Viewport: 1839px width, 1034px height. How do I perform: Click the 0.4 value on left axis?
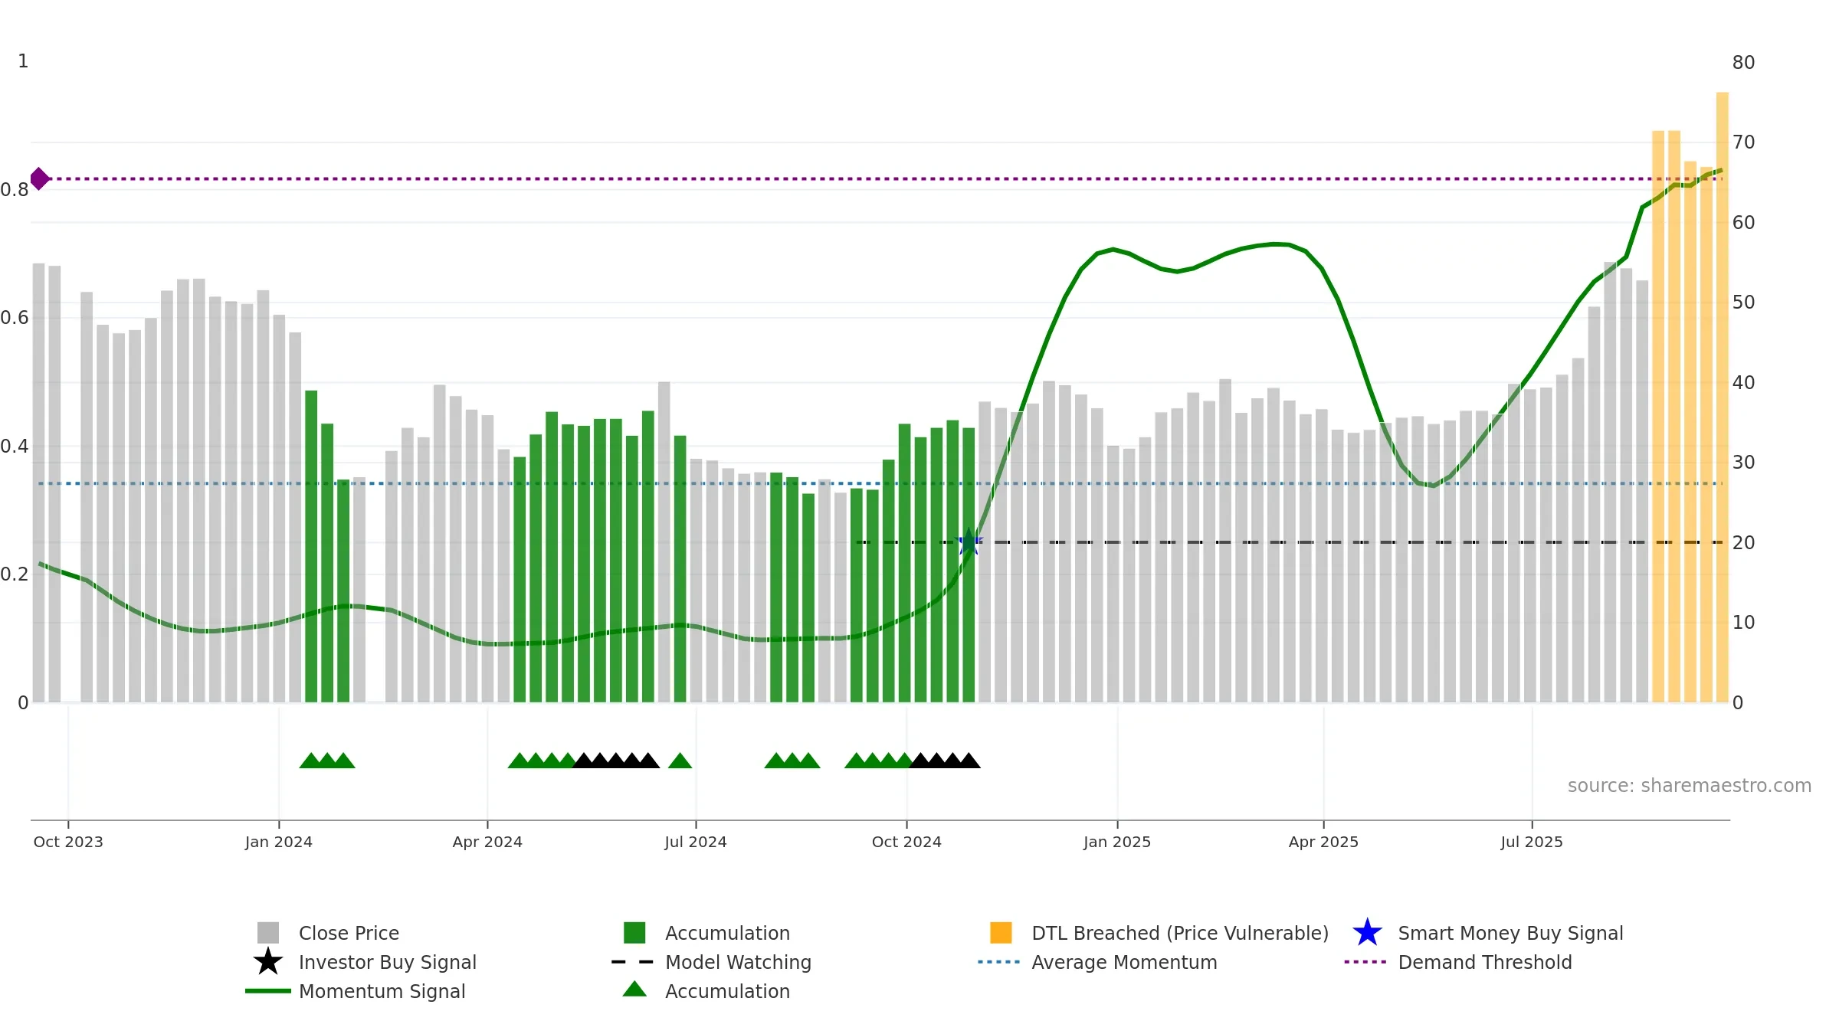point(15,447)
